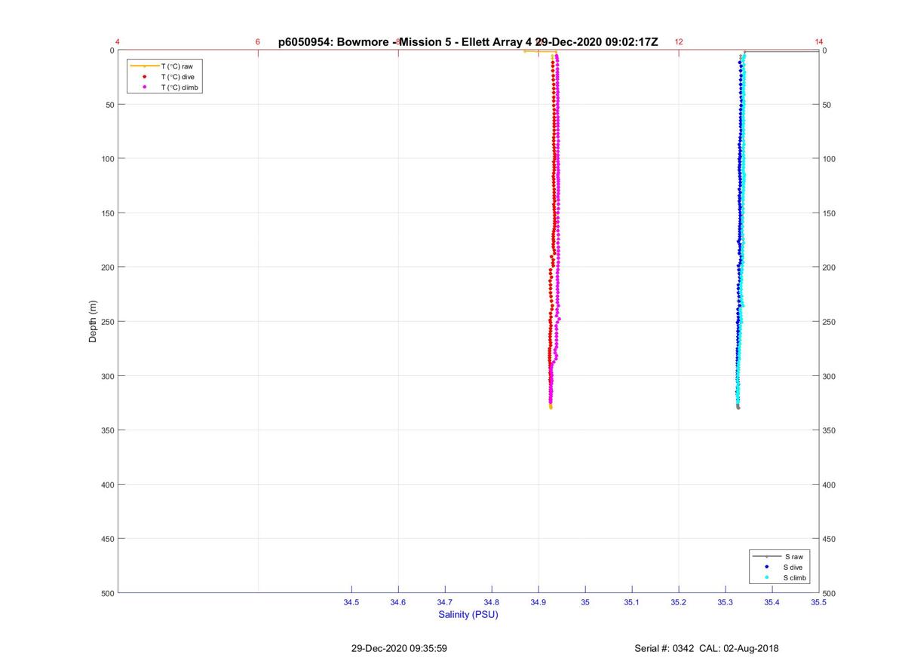The image size is (905, 667).
Task: Click depth tick 50 on the left axis
Action: tap(109, 105)
